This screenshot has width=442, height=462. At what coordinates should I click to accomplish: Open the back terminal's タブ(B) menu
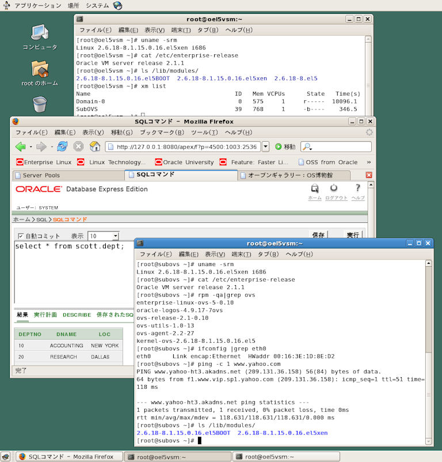[208, 30]
